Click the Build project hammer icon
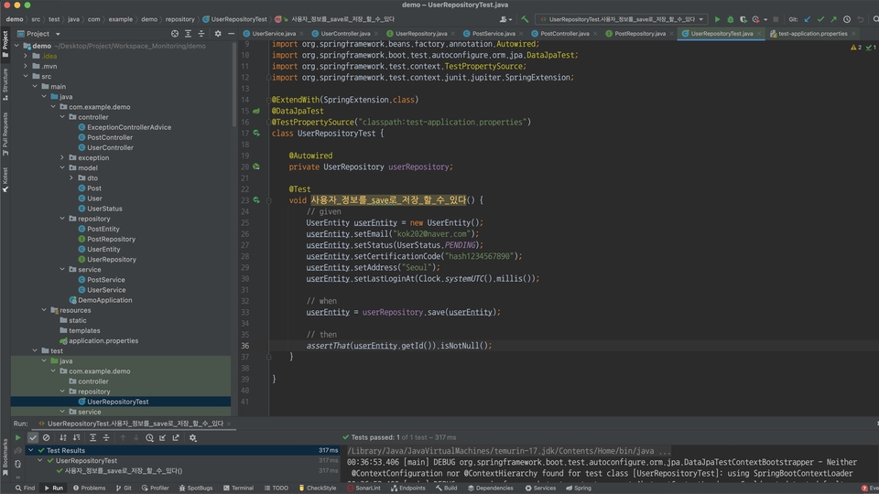The image size is (879, 494). [x=526, y=19]
